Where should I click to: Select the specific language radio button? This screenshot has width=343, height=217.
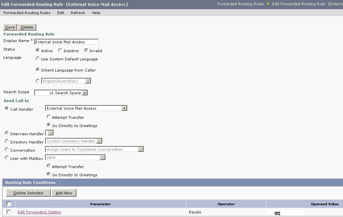(38, 81)
